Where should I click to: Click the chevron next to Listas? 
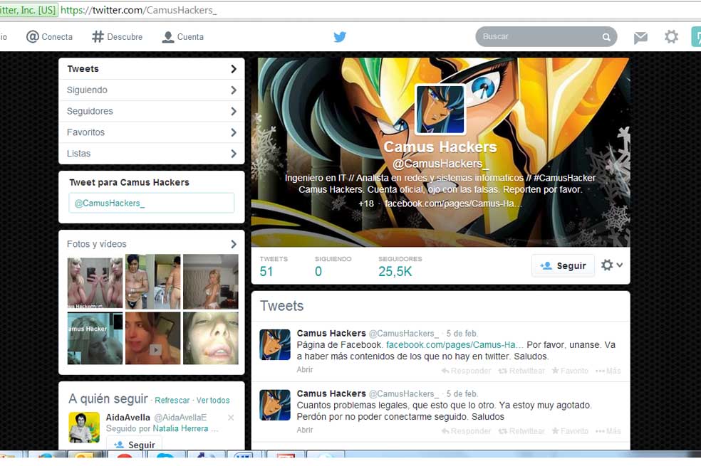click(x=234, y=154)
